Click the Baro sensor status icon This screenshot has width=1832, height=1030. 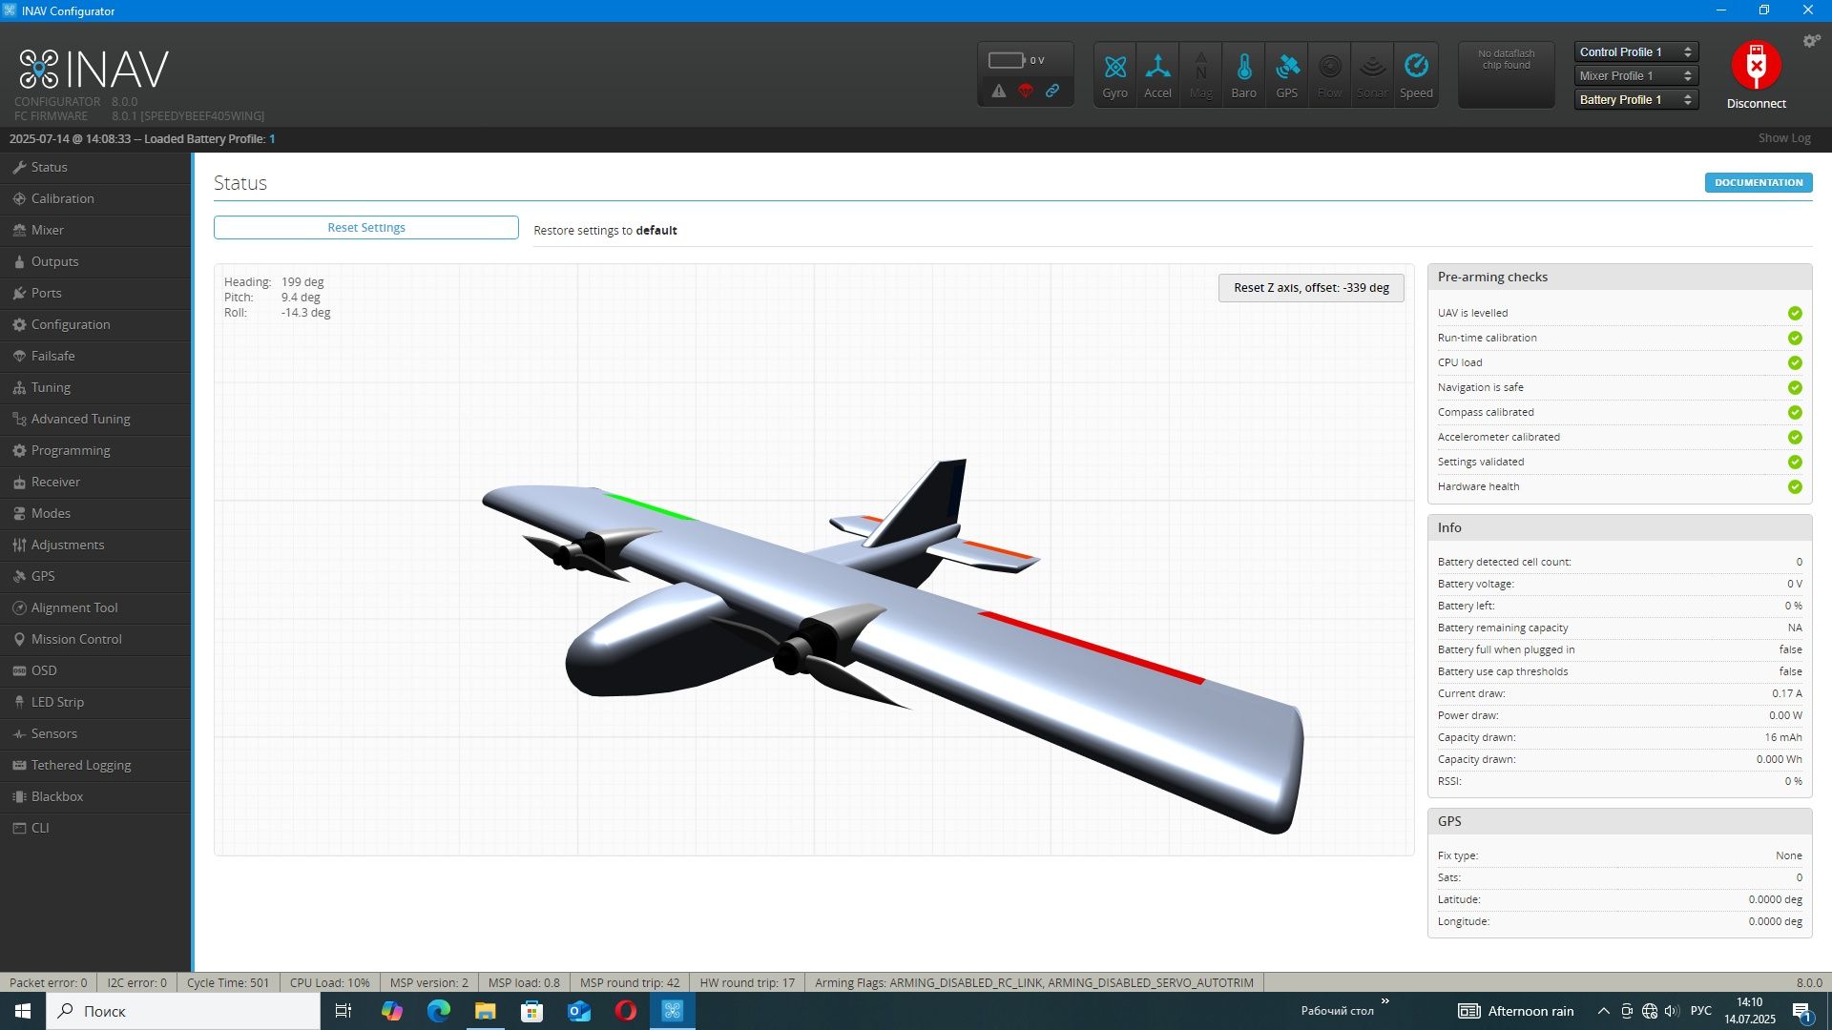click(1243, 74)
